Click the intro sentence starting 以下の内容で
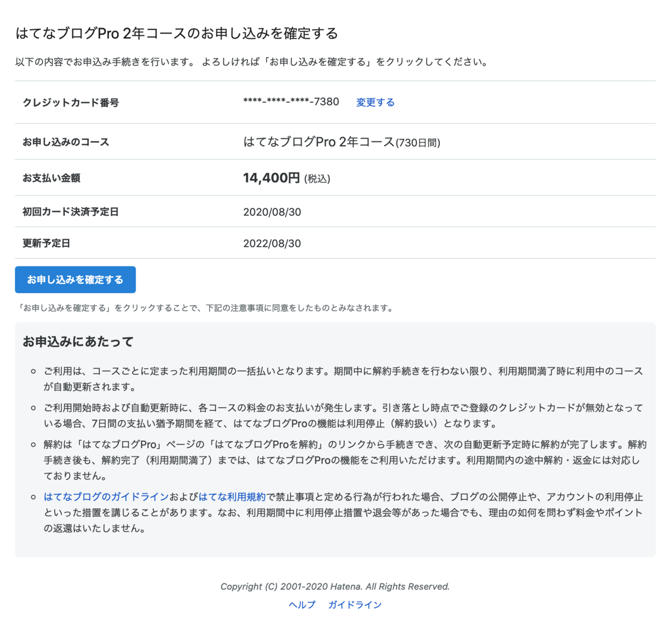The image size is (670, 620). [252, 61]
